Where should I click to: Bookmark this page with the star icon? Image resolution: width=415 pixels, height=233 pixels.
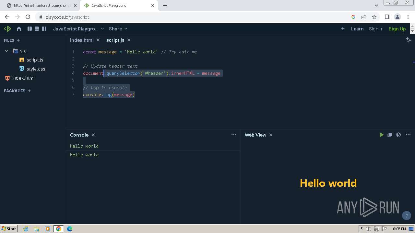point(374,17)
